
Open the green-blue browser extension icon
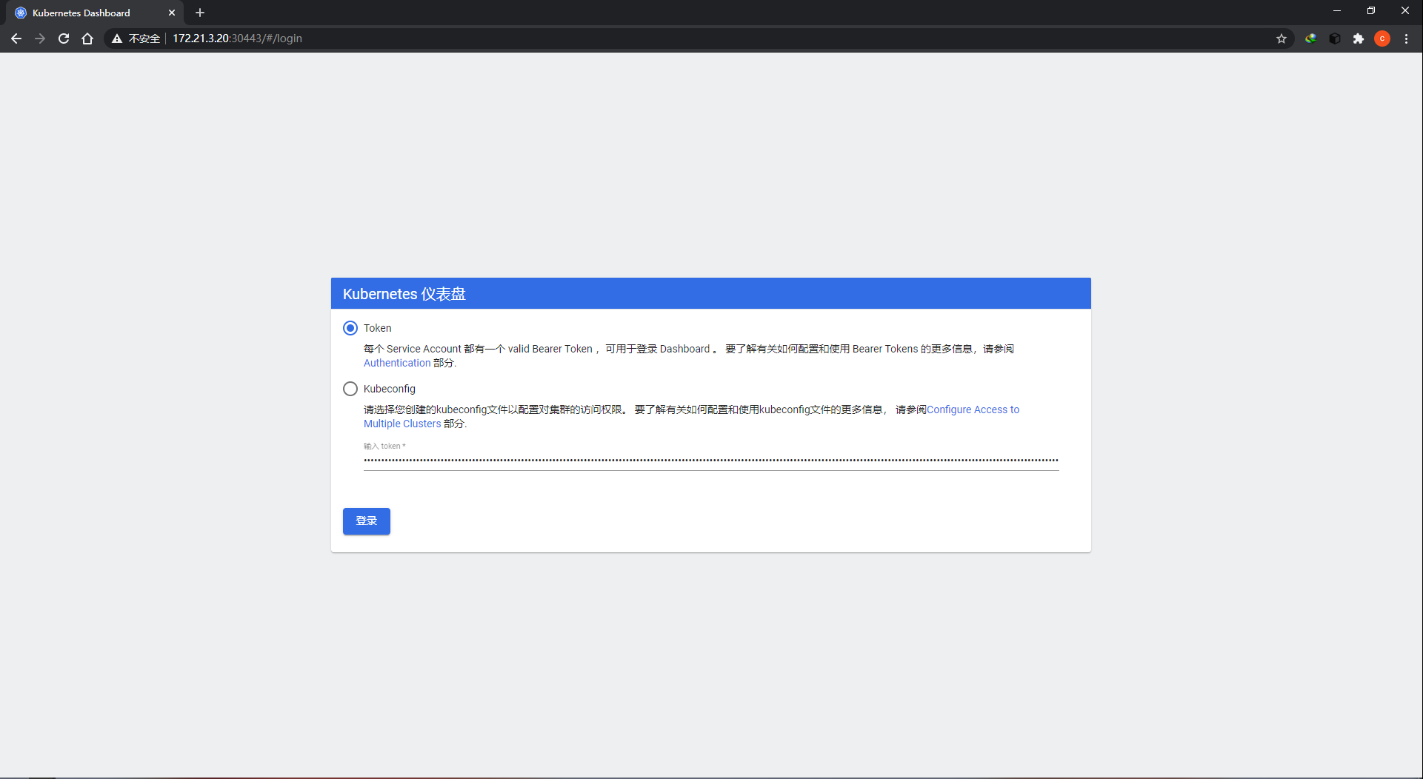coord(1311,39)
